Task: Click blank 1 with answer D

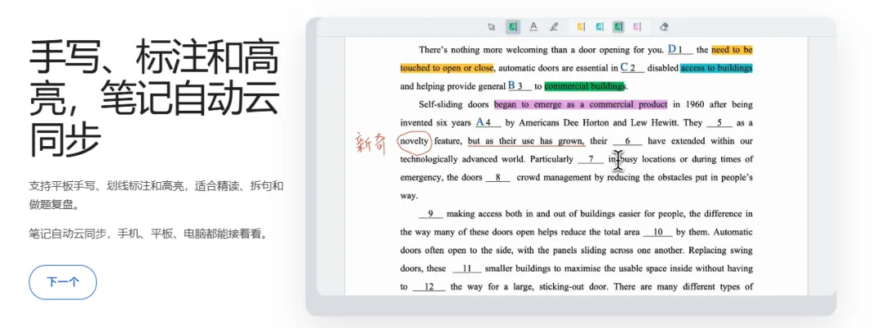Action: (680, 50)
